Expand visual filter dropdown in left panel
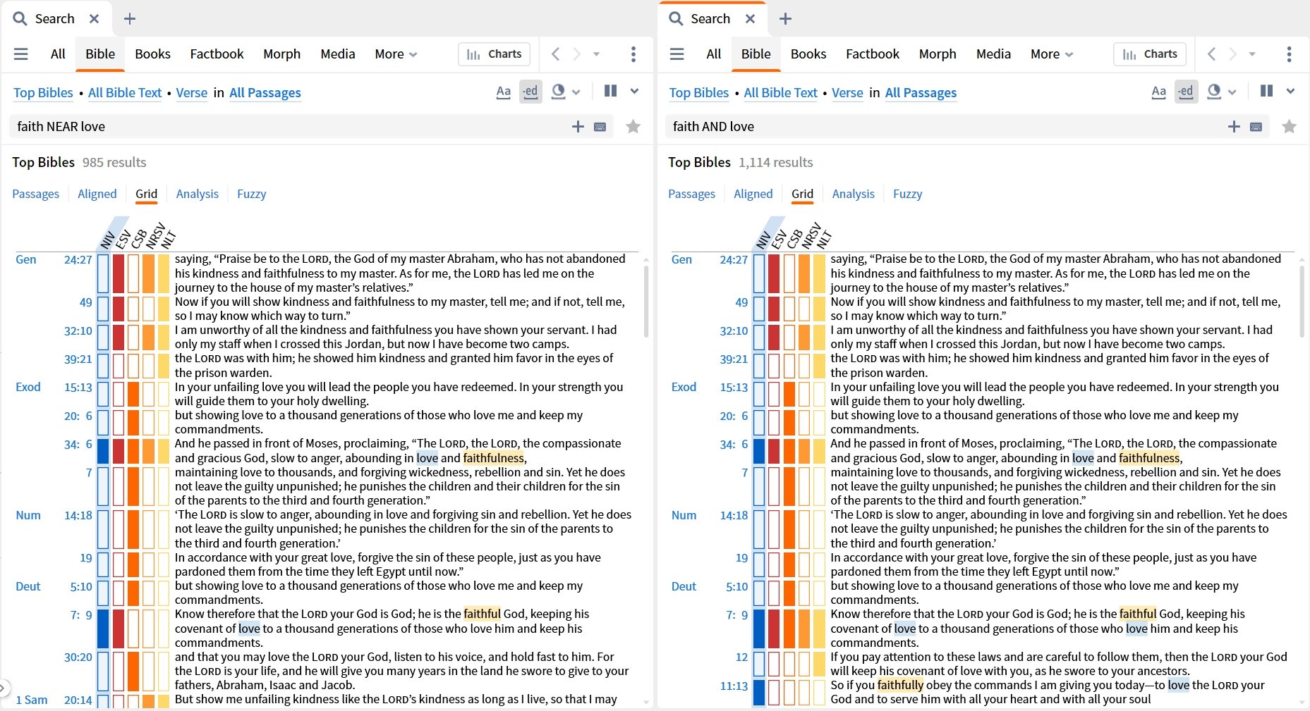 [x=576, y=92]
